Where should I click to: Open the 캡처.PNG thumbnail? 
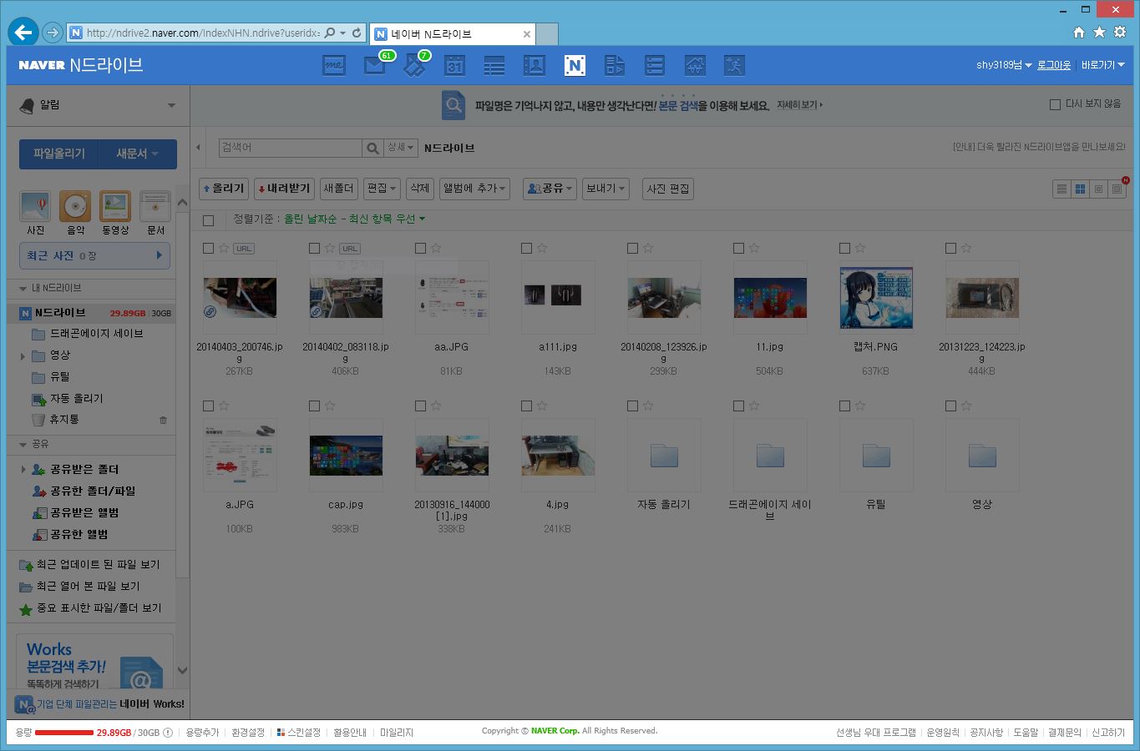click(876, 298)
